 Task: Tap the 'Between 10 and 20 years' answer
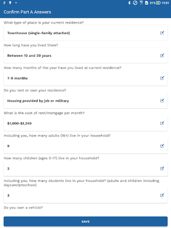(x=76, y=55)
